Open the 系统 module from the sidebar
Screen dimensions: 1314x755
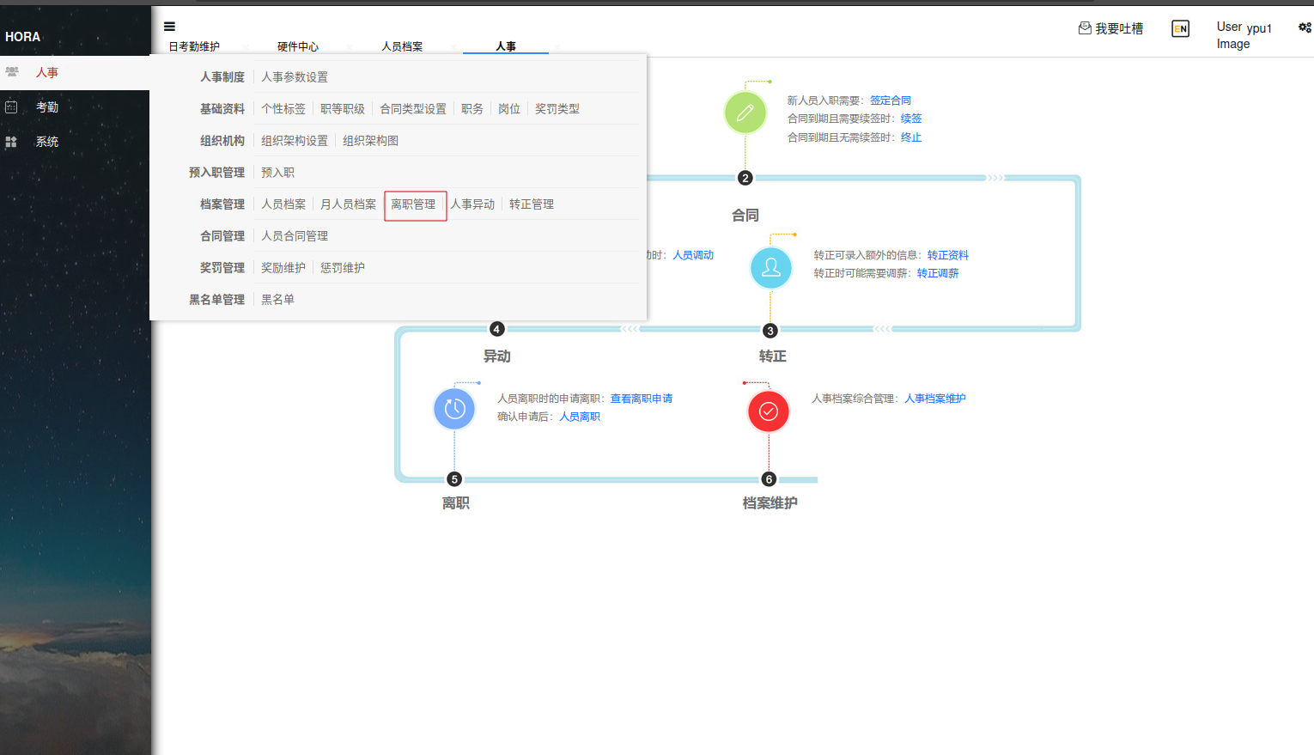pos(47,141)
